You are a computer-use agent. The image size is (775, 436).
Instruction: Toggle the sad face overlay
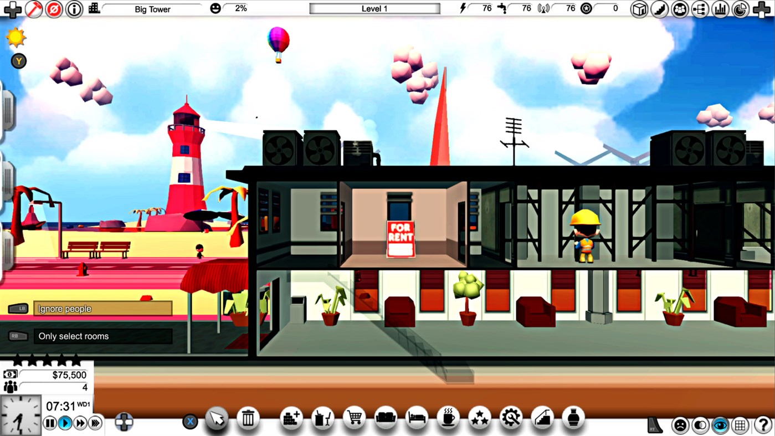point(680,425)
